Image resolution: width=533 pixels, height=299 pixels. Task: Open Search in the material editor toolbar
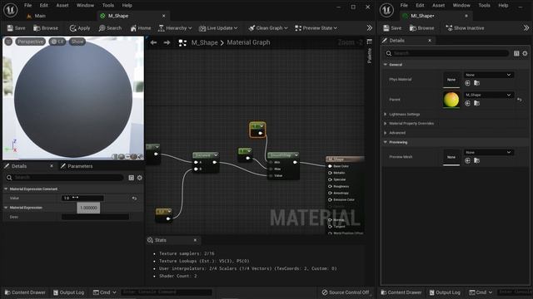[x=110, y=28]
